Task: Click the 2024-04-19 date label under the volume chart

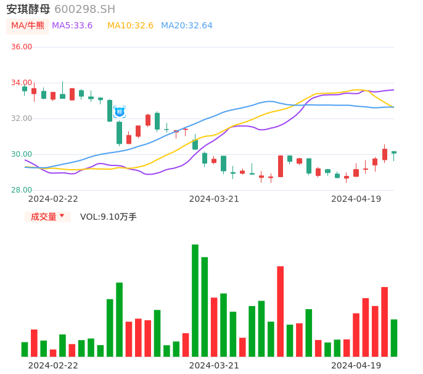Action: click(x=356, y=365)
